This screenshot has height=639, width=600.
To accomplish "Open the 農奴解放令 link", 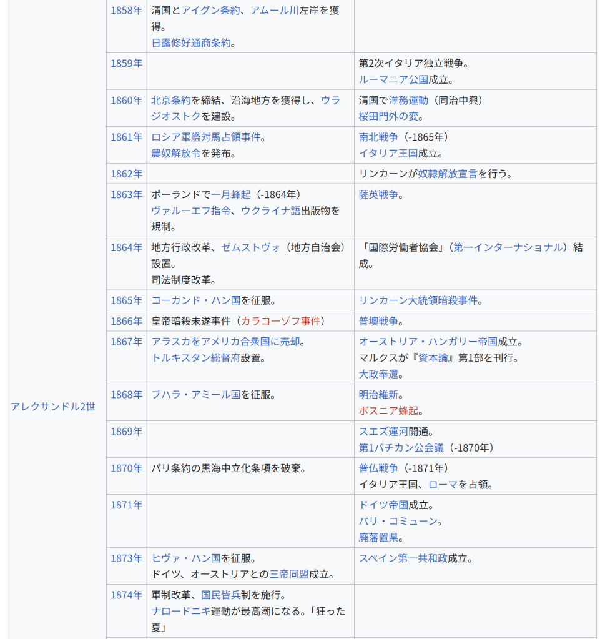I will tap(175, 153).
